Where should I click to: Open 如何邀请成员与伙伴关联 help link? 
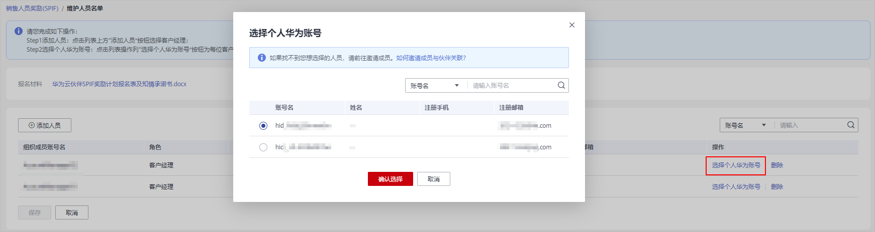tap(431, 58)
